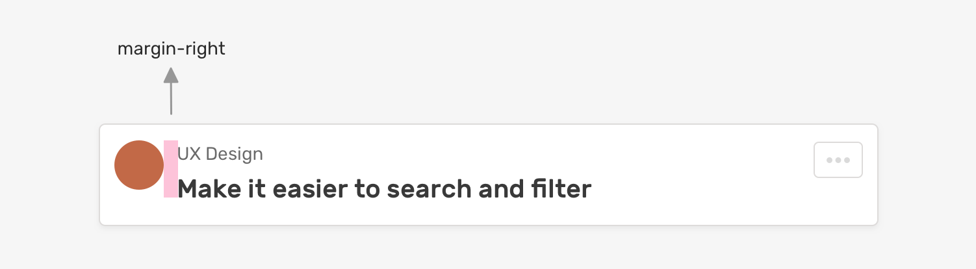Click the middle dot of the ellipsis button
The width and height of the screenshot is (976, 269).
coord(838,160)
